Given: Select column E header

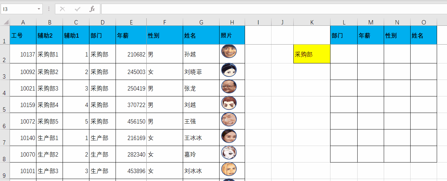Looking at the screenshot, I should pyautogui.click(x=131, y=22).
